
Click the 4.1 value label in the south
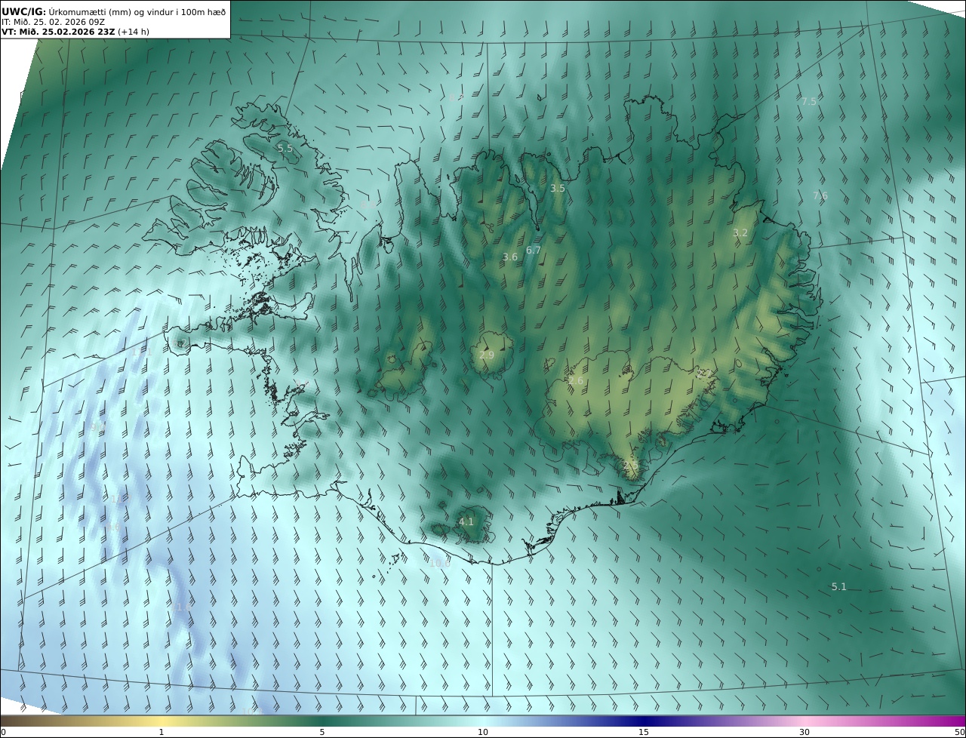(x=466, y=522)
